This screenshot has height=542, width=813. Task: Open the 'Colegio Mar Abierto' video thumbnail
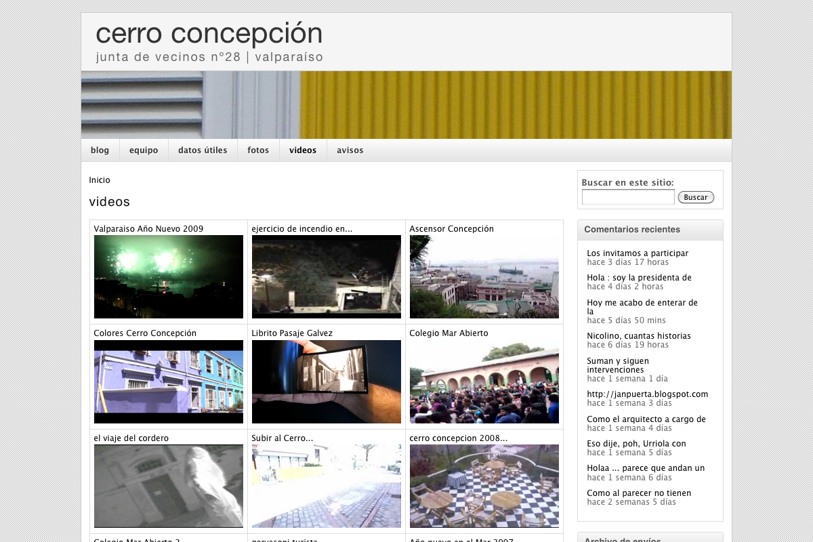[484, 381]
